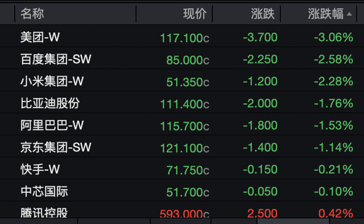Screen dimensions: 364x224
Task: Click the -2.000 change of 比亚迪股份
Action: [260, 103]
